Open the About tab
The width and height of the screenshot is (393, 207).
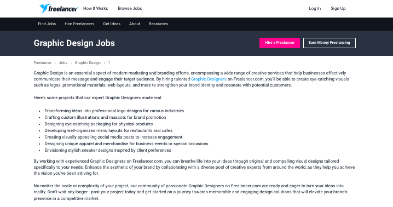coord(135,24)
